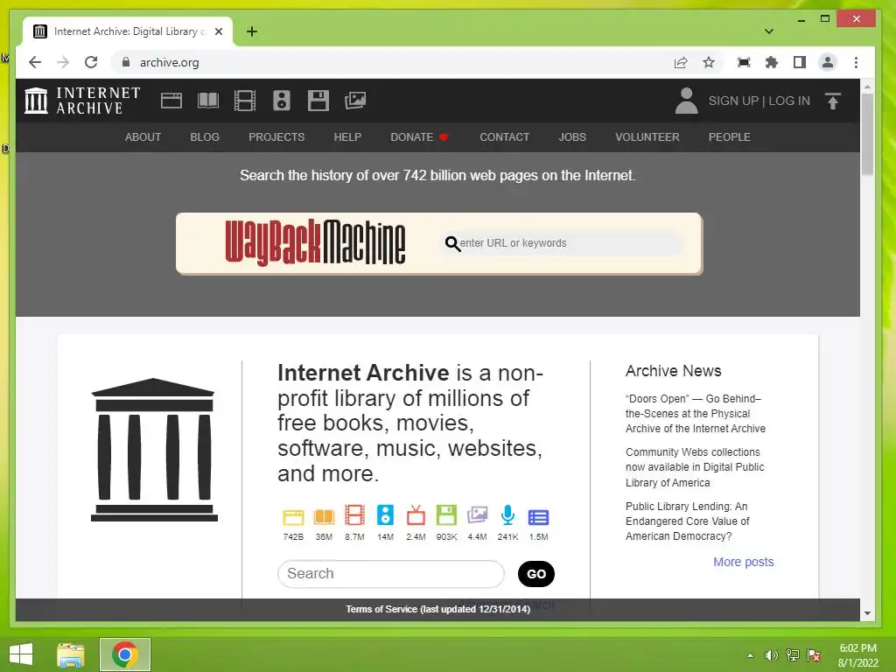
Task: Open the network tray icon
Action: 793,655
